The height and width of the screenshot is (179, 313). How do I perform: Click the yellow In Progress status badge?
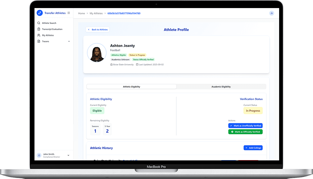(x=253, y=111)
